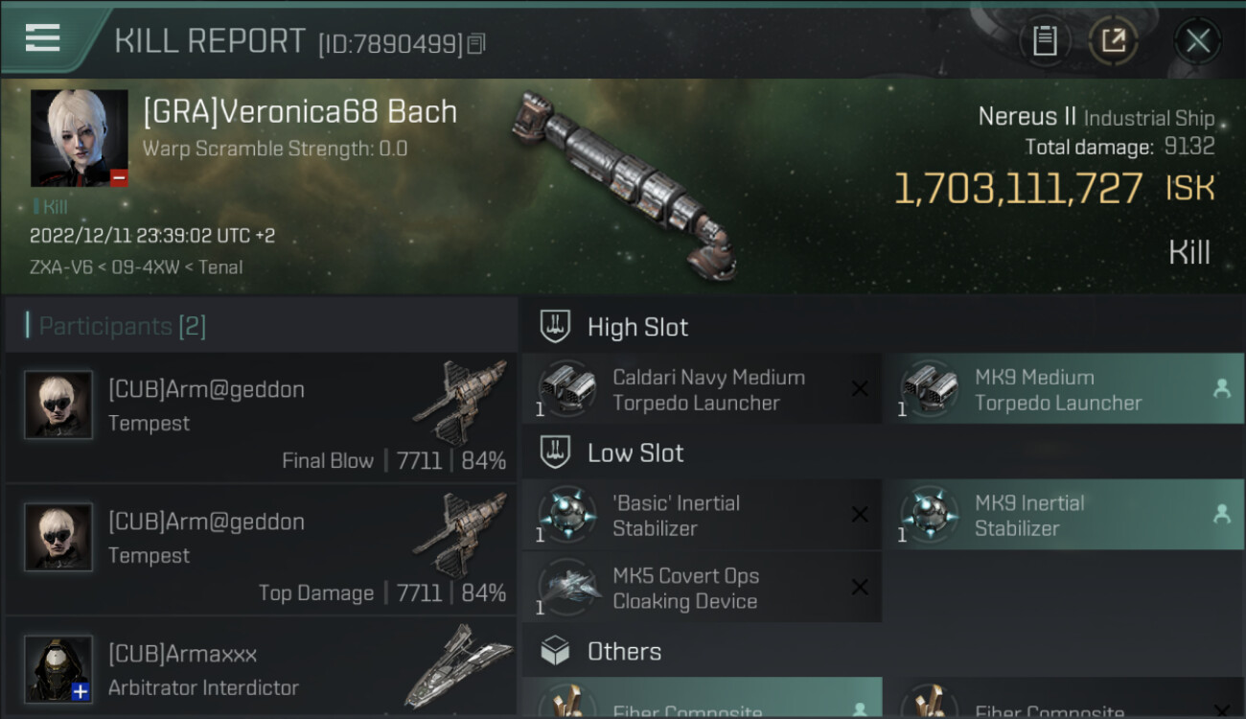Viewport: 1246px width, 719px height.
Task: Open Armaxxx's participant portrait
Action: point(58,668)
